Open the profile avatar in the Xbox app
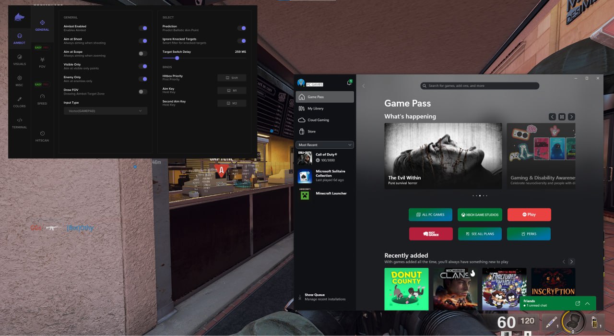Viewport: 614px width, 336px height. pyautogui.click(x=301, y=83)
